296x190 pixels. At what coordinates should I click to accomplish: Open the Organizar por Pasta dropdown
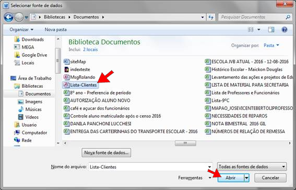tap(271, 45)
